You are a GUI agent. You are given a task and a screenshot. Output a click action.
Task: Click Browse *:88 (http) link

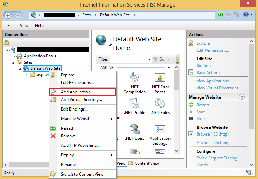213,134
